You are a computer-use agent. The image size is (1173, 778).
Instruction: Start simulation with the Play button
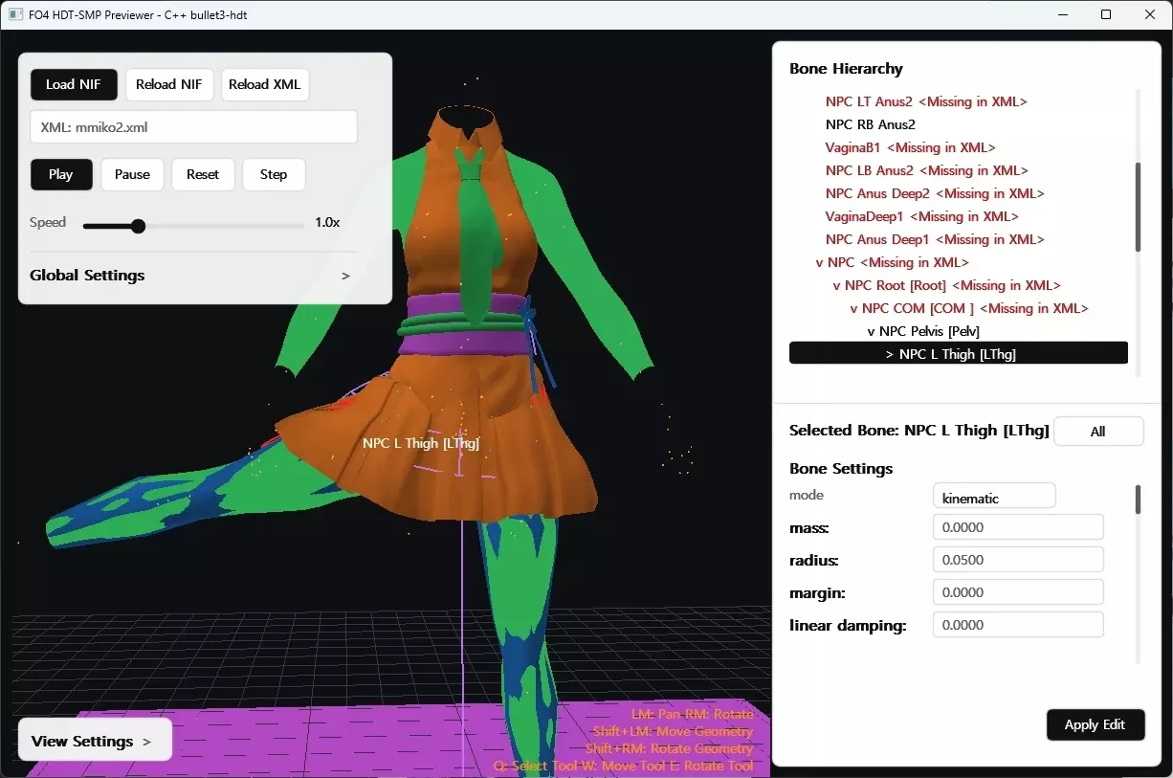click(x=61, y=175)
